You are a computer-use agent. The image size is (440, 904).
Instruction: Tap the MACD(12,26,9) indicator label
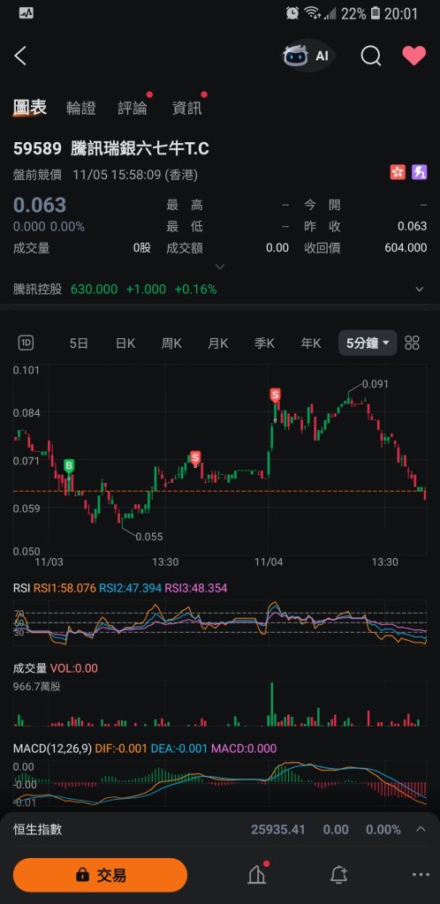tap(52, 749)
